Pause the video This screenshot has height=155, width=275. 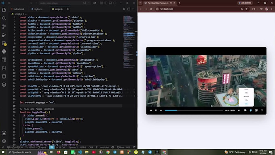tap(156, 110)
